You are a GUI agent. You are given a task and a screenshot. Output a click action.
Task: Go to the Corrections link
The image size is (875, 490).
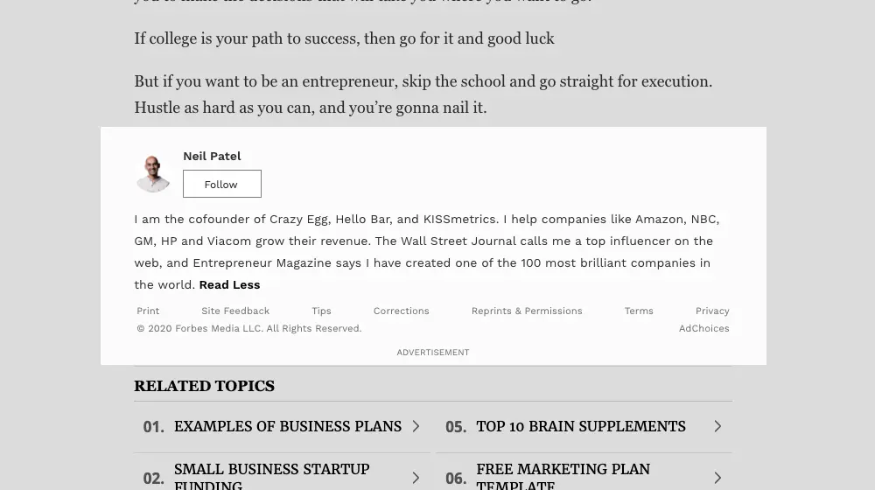[401, 311]
